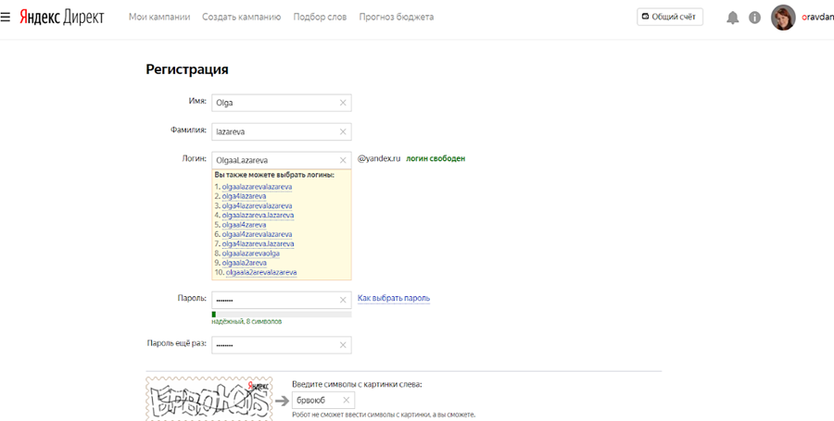Click the password strength indicator bar
Image resolution: width=834 pixels, height=421 pixels.
tap(282, 315)
